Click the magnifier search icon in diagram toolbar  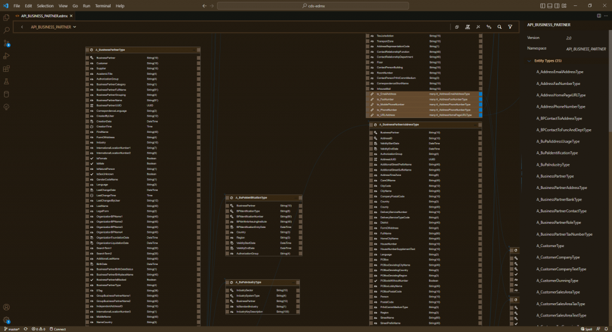(499, 27)
